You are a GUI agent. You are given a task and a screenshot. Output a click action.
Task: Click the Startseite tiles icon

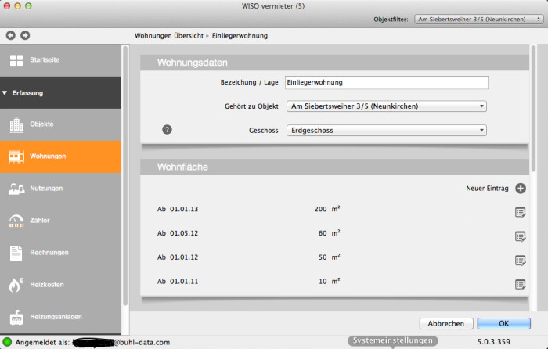[16, 60]
